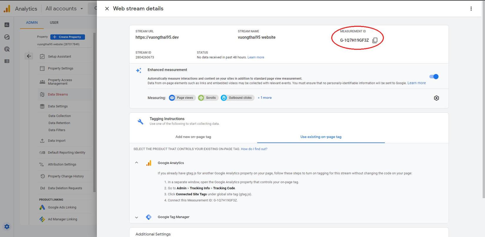Turn off Enhanced measurement toggle

coord(434,77)
